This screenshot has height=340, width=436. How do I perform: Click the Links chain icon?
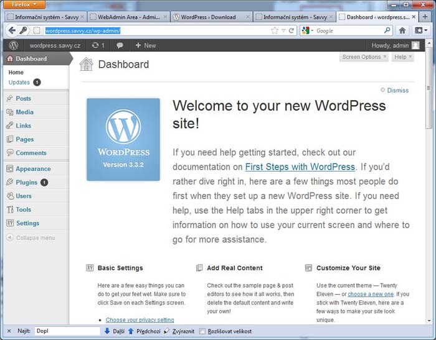[x=10, y=126]
